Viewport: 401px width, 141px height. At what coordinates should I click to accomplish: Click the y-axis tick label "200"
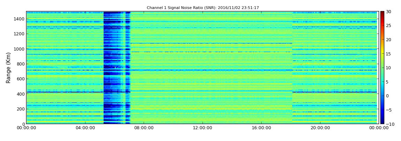coord(21,109)
